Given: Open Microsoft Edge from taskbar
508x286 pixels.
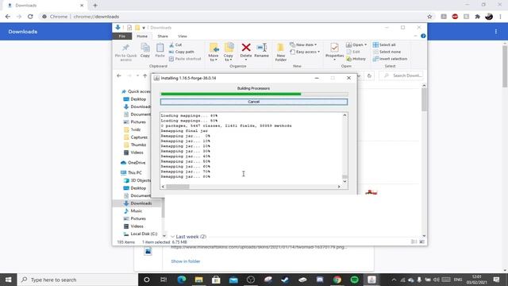Looking at the screenshot, I should [182, 280].
